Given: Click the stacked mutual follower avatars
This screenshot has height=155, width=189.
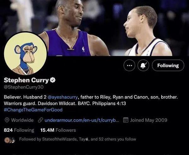Looking at the screenshot, I should 10,140.
